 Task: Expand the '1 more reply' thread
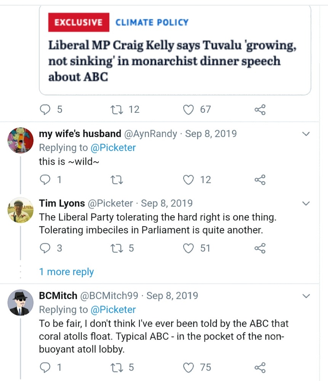coord(66,272)
